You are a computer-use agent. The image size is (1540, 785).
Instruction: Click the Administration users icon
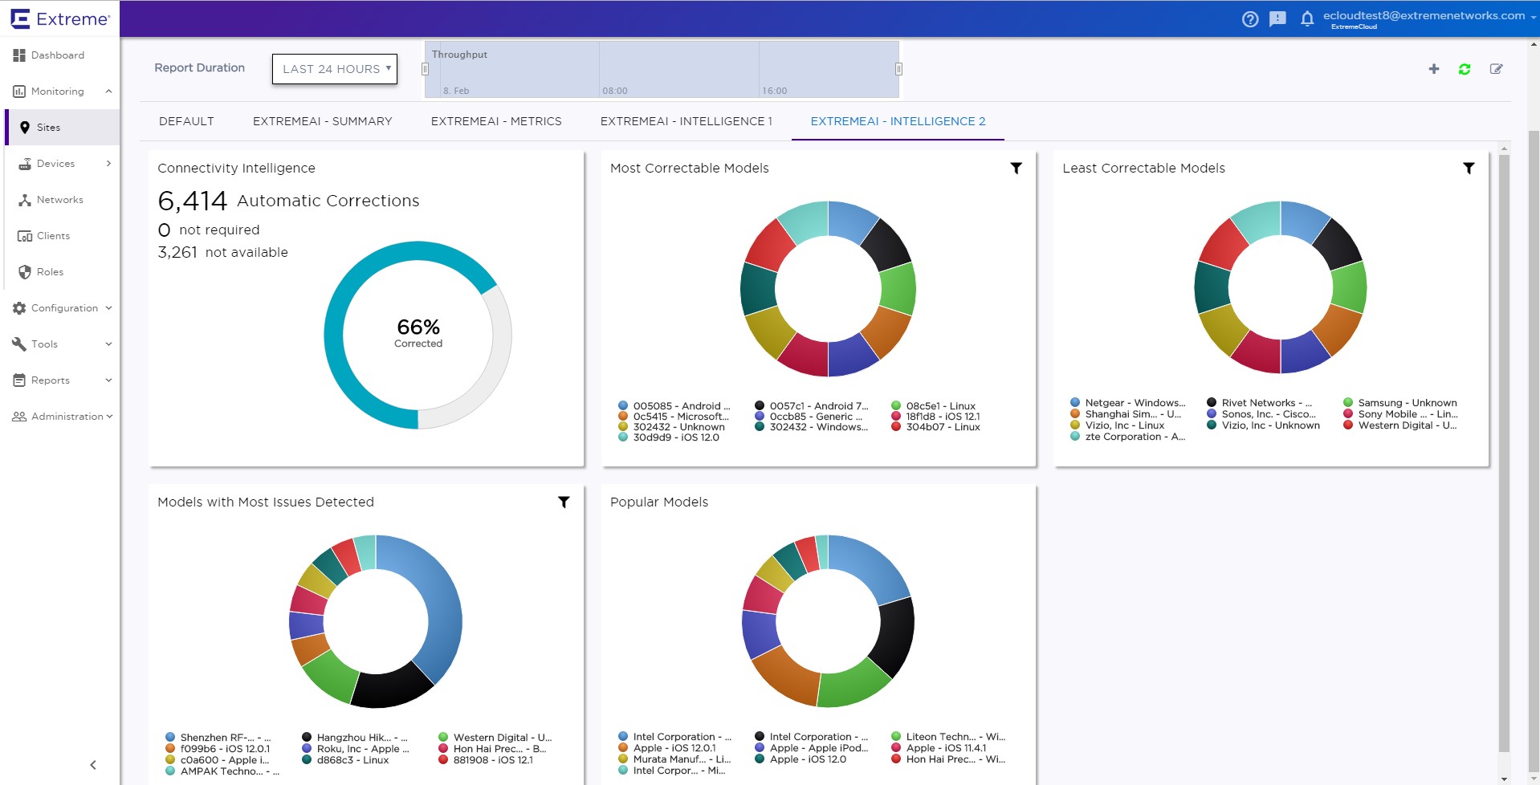click(x=19, y=417)
